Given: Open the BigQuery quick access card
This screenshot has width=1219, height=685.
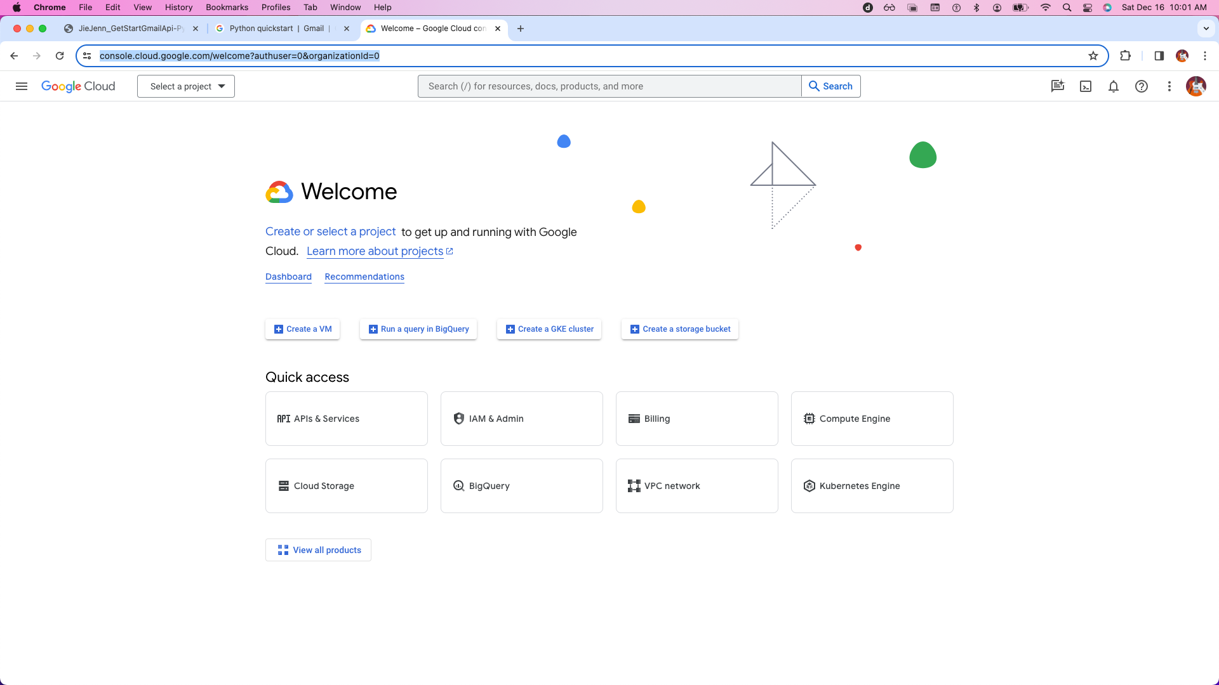Looking at the screenshot, I should (522, 486).
